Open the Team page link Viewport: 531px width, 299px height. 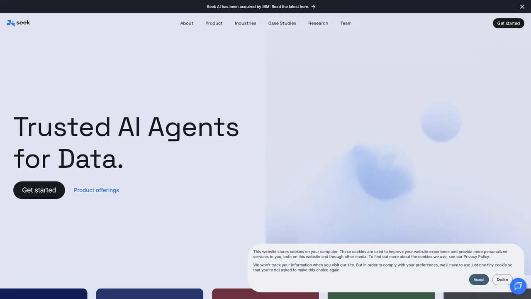346,23
